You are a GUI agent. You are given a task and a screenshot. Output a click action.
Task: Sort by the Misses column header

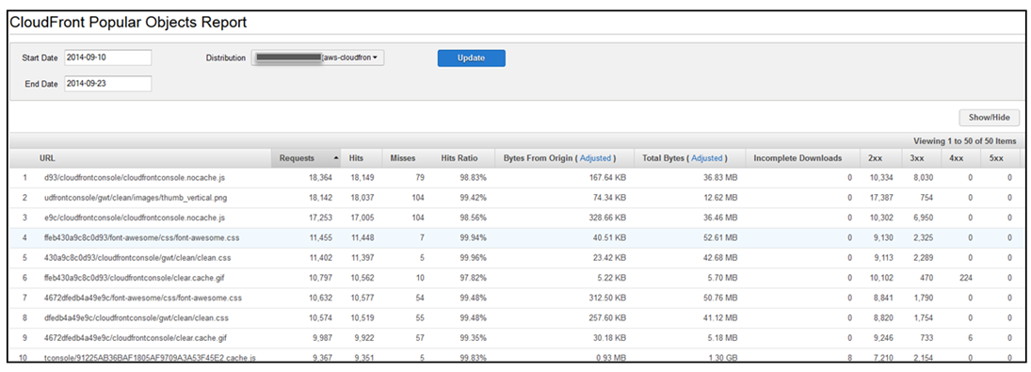[x=402, y=158]
